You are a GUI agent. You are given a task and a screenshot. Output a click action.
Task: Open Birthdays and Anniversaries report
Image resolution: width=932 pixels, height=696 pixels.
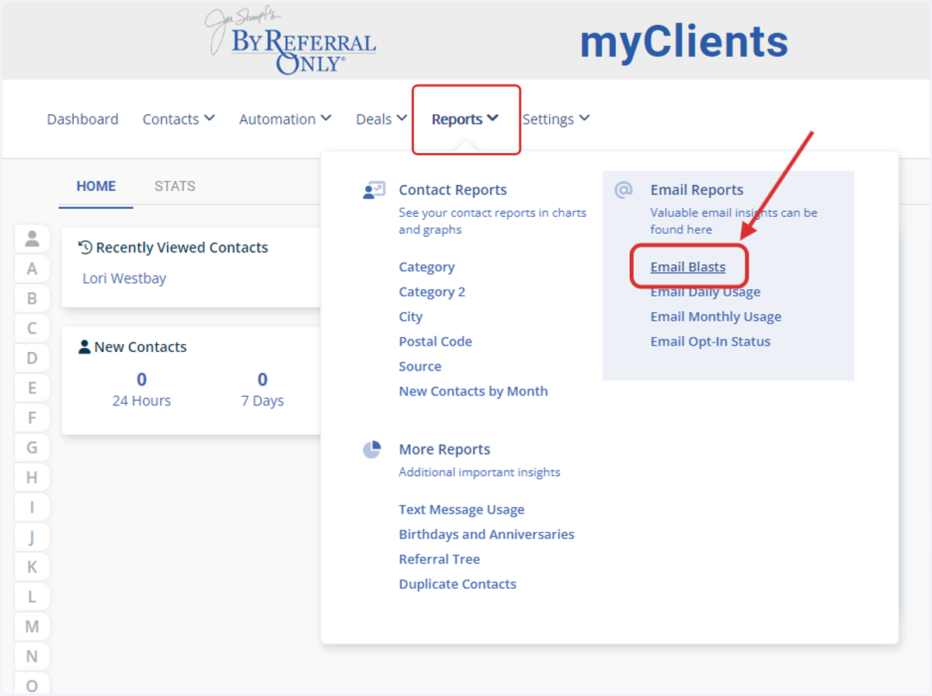(486, 534)
